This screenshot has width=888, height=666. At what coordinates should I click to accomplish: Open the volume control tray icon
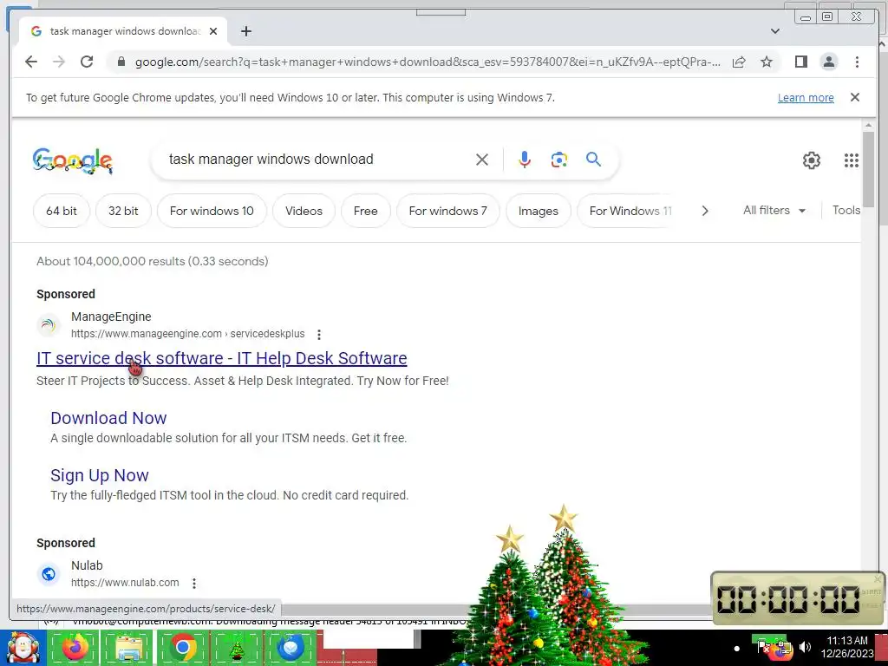pos(805,647)
